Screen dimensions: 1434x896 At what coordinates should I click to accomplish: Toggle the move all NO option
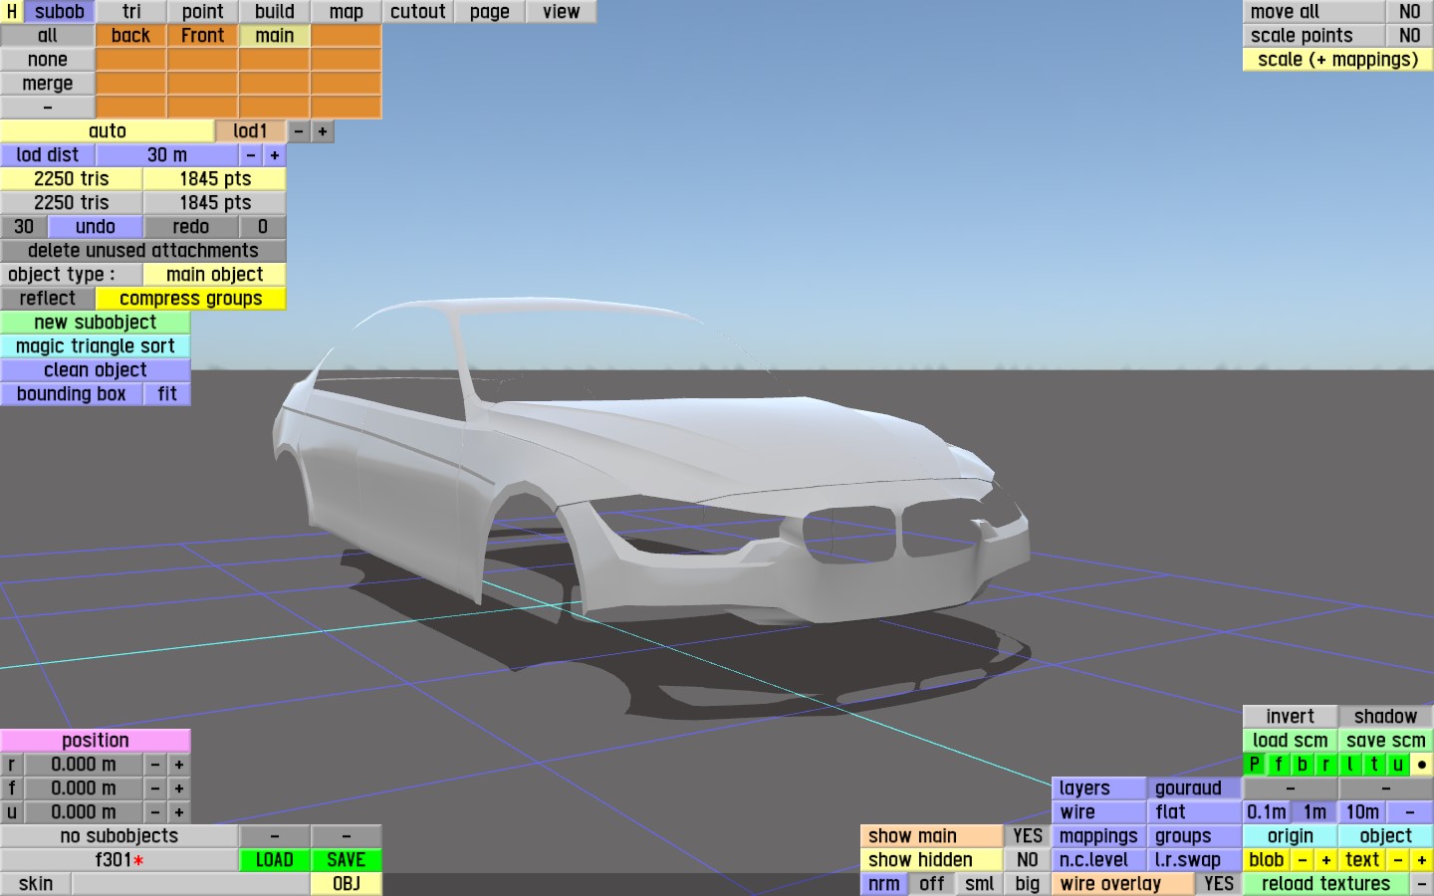1410,12
